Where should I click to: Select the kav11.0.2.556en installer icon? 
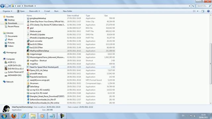(x=28, y=44)
